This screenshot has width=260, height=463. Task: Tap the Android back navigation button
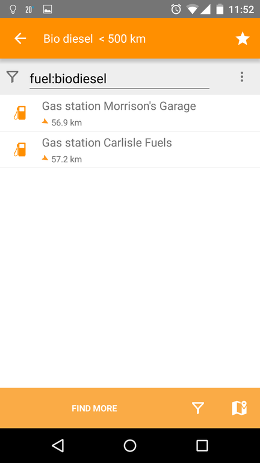(58, 446)
